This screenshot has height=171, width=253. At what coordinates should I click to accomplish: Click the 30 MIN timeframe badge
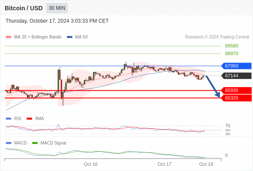point(57,8)
